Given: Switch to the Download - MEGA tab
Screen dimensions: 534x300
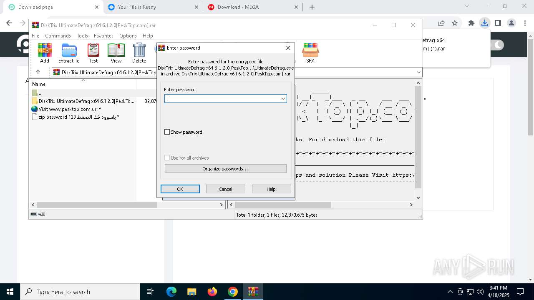Looking at the screenshot, I should pos(253,7).
